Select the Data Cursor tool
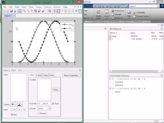164x123 pixels. click(x=39, y=11)
